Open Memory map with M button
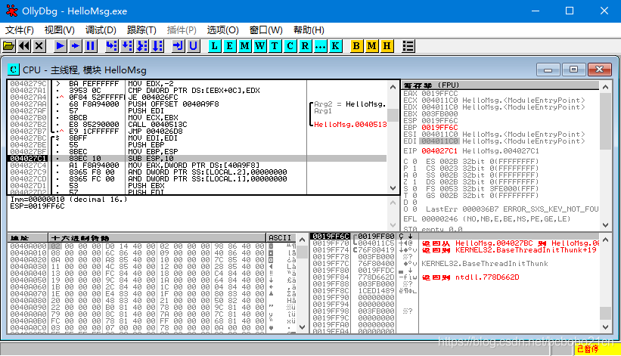 (x=244, y=46)
